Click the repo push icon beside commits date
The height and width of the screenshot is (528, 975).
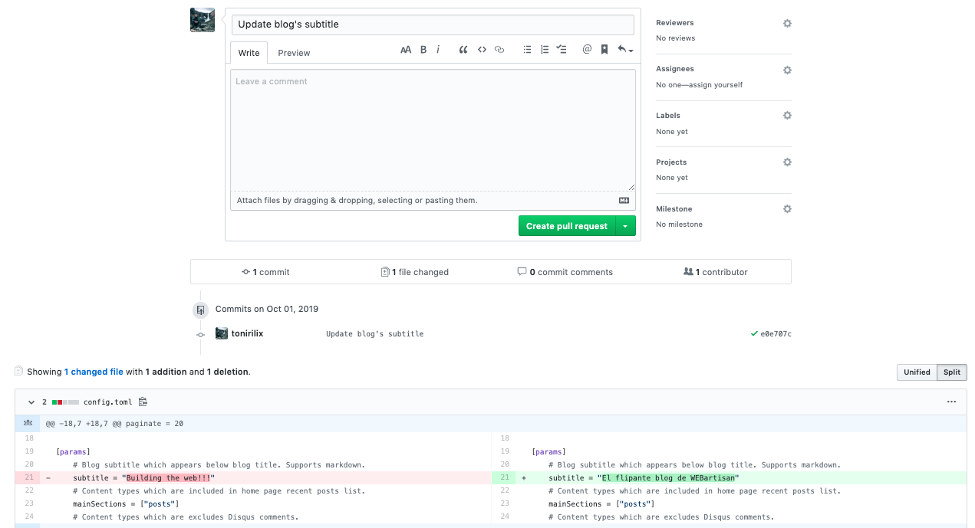[x=200, y=310]
